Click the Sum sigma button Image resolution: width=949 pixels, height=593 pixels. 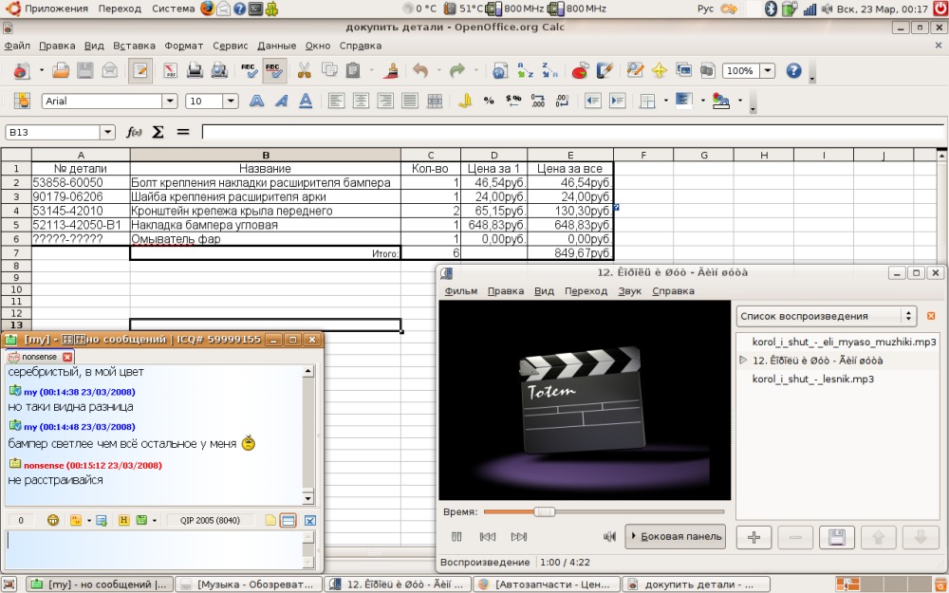[158, 132]
